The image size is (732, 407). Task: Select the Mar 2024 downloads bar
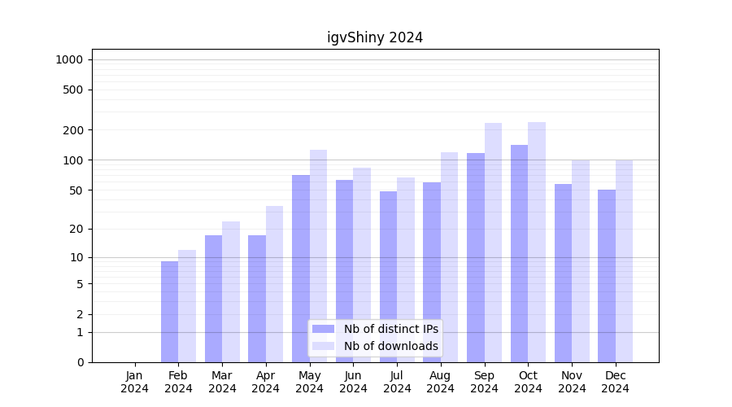coord(231,291)
